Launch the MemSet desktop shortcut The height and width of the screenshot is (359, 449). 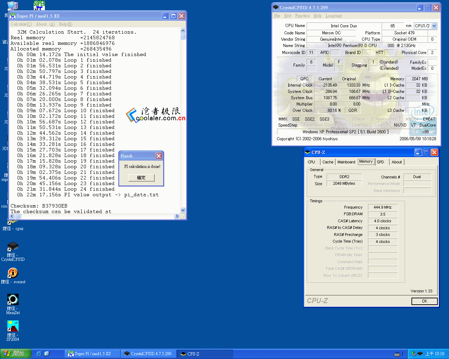coord(13,300)
